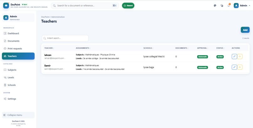
Task: Click email lahcen@docpoint.com
Action: point(54,58)
